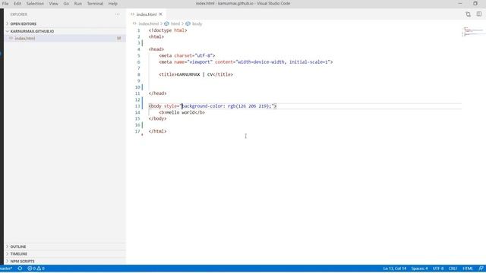This screenshot has width=486, height=273.
Task: Change language mode via HTML status item
Action: [468, 268]
